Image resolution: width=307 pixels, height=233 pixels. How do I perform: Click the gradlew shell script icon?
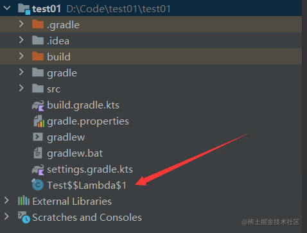38,137
